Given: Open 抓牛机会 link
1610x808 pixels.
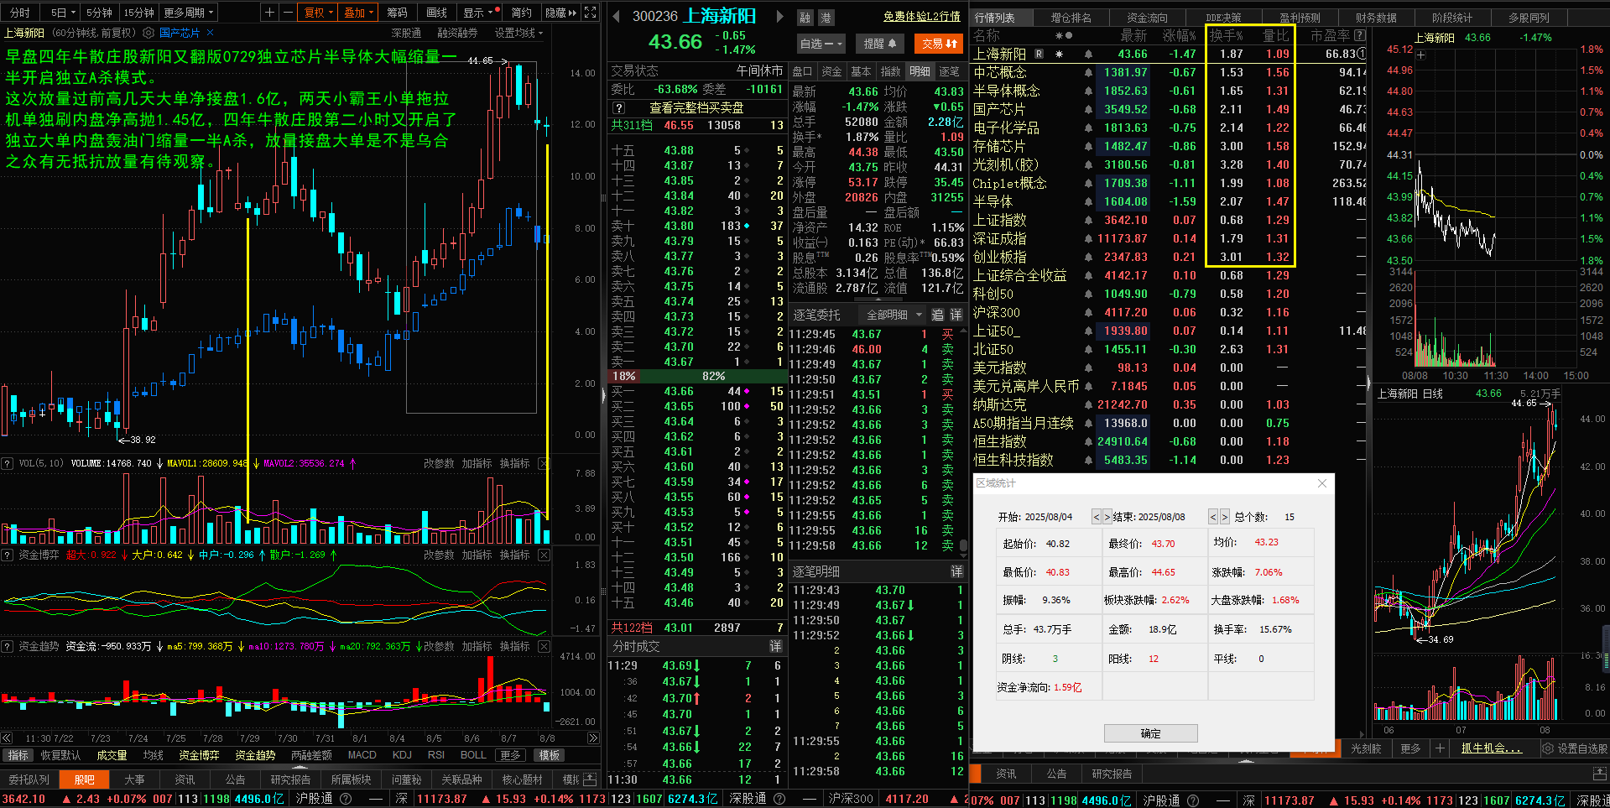Looking at the screenshot, I should pos(1491,748).
